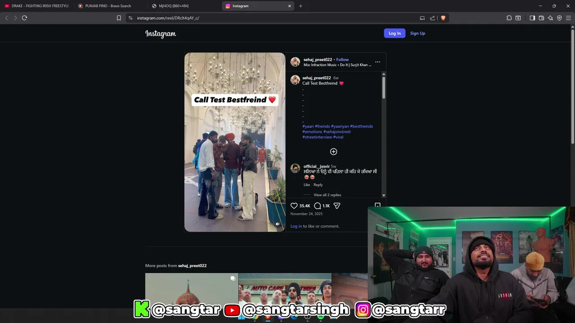
Task: Go back using the browser back arrow
Action: coord(6,18)
